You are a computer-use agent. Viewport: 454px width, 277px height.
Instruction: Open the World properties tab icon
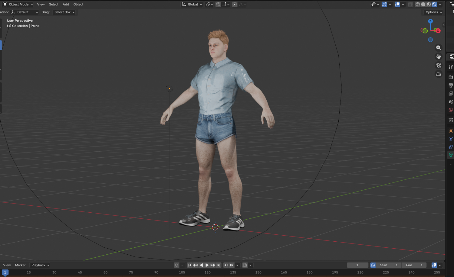(451, 110)
